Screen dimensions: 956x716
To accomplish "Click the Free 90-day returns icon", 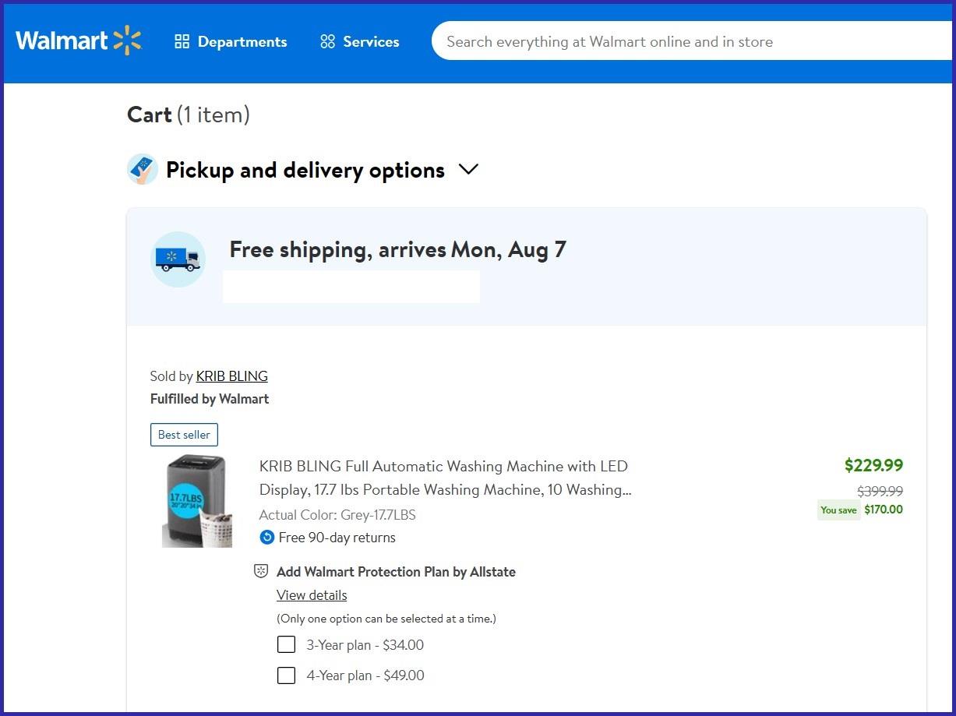I will point(267,538).
